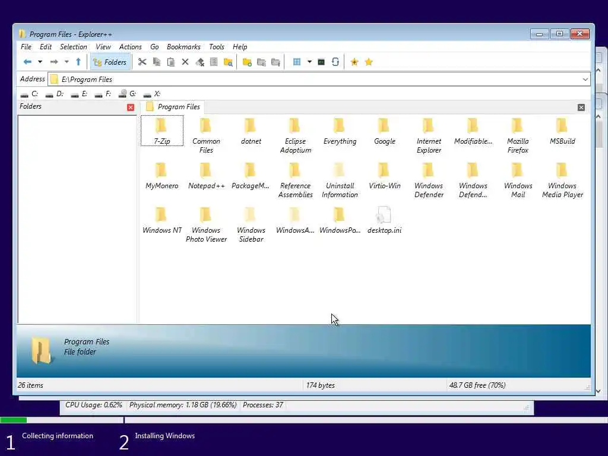The height and width of the screenshot is (456, 608).
Task: Click the Paste clipboard icon
Action: coord(170,62)
